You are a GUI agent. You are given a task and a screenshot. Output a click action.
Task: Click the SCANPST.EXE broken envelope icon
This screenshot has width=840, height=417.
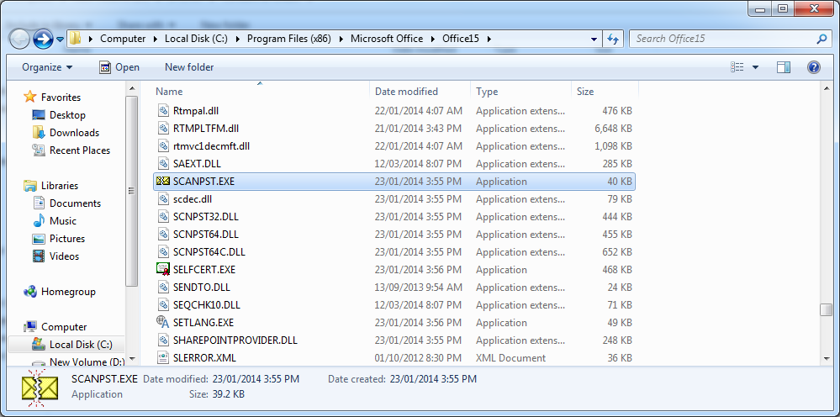tap(163, 182)
